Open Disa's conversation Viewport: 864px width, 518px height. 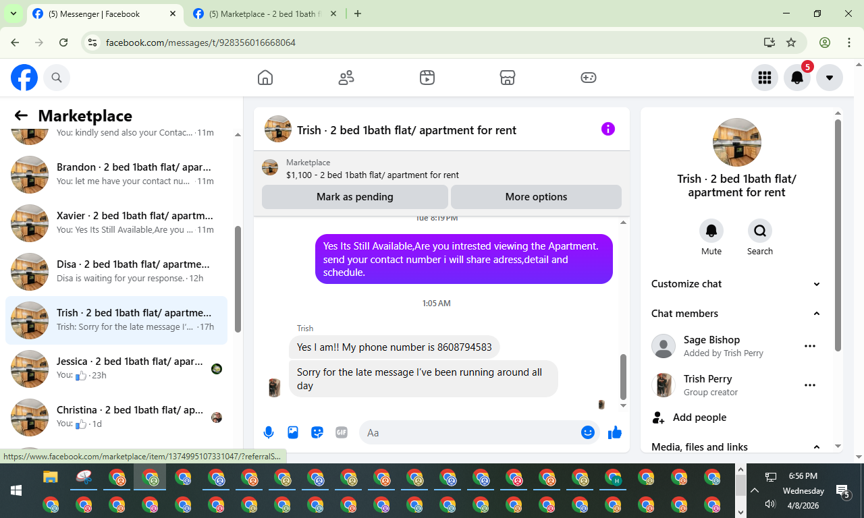pos(116,271)
